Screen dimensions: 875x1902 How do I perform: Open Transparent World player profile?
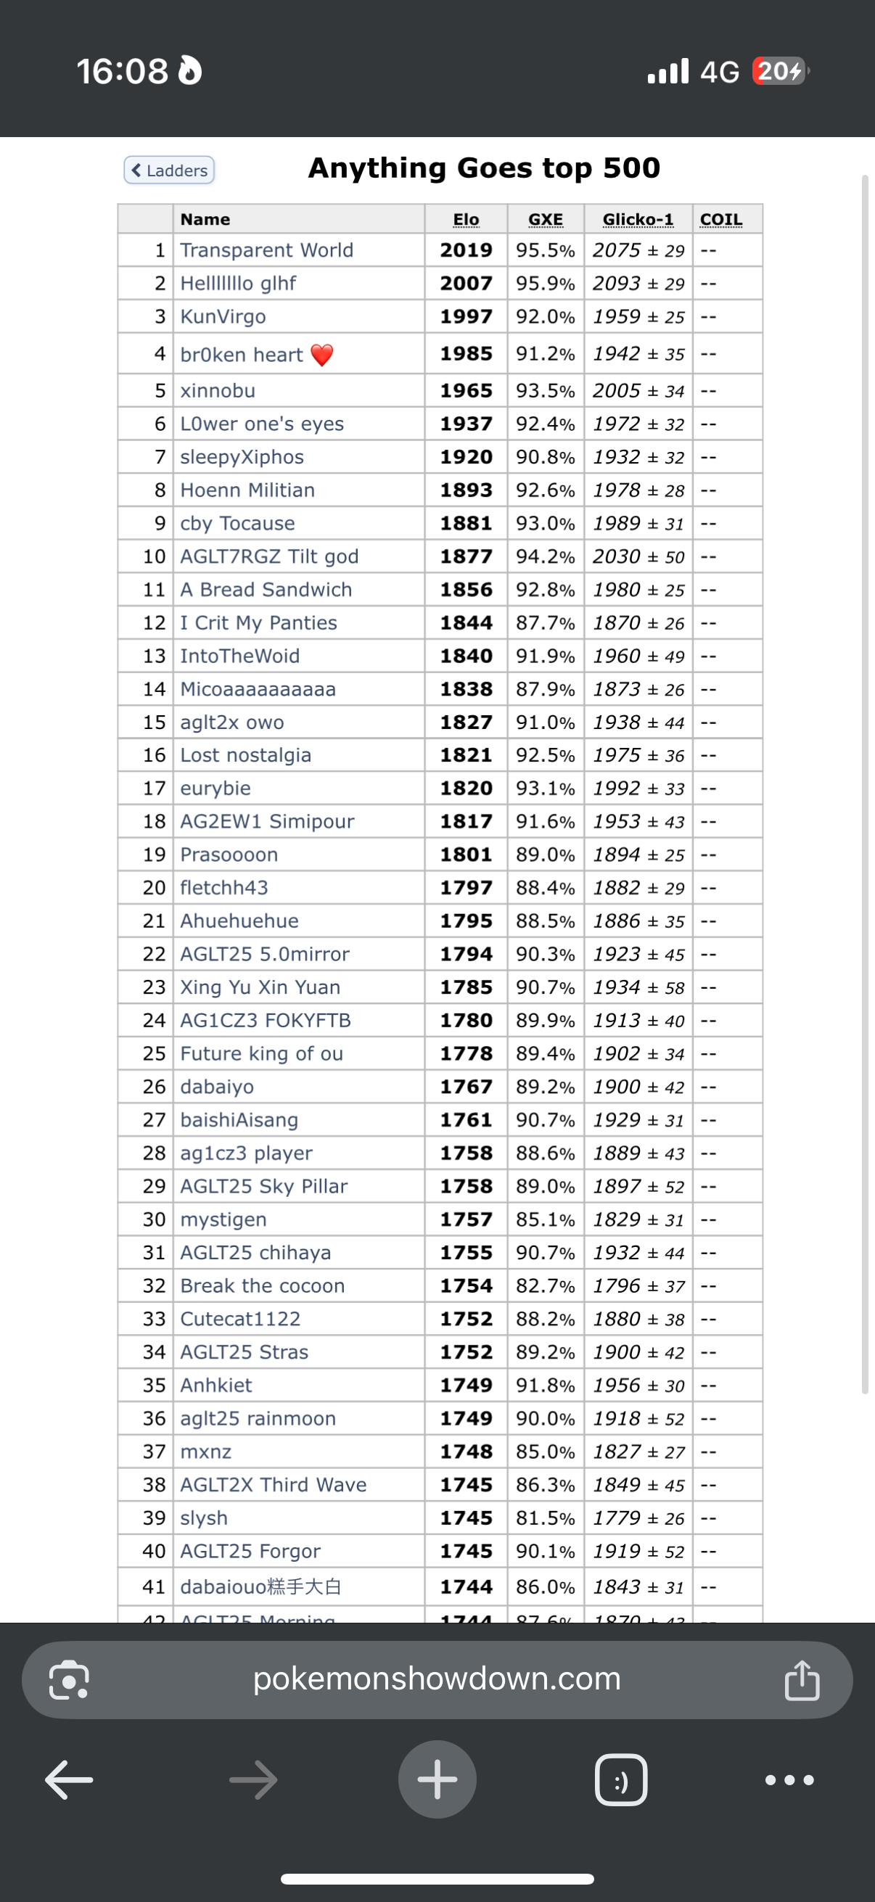point(266,250)
